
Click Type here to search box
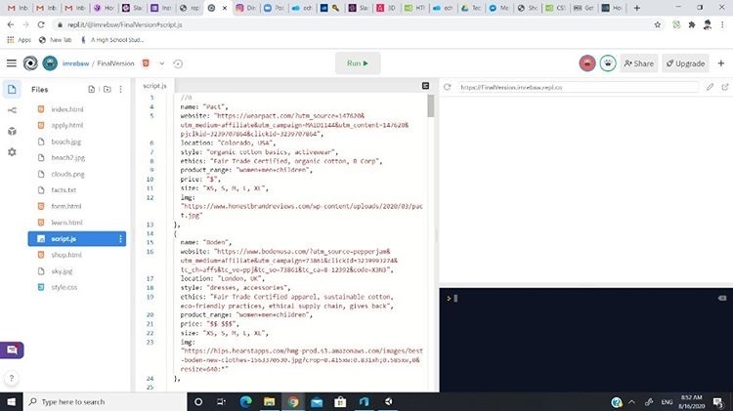105,401
